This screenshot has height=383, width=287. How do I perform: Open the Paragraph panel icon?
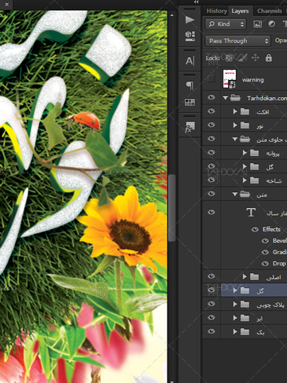tap(190, 85)
